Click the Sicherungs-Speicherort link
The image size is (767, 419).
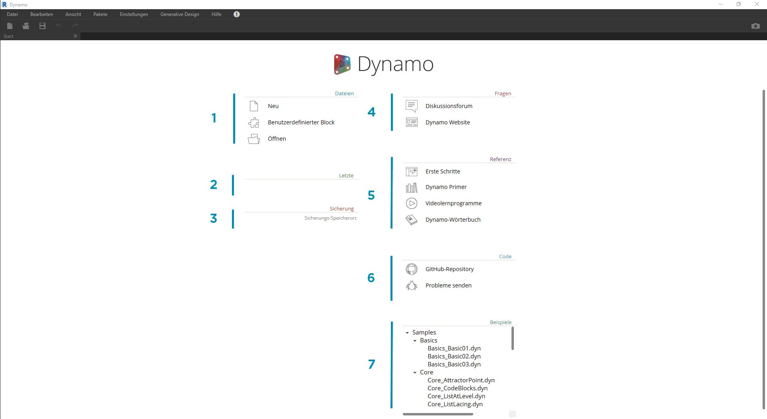click(330, 218)
